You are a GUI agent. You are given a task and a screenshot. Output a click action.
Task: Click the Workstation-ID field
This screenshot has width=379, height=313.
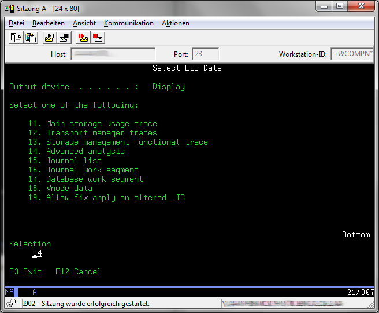[x=351, y=54]
